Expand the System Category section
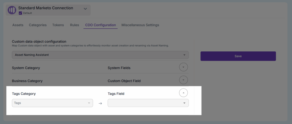The image size is (292, 124). point(183,68)
